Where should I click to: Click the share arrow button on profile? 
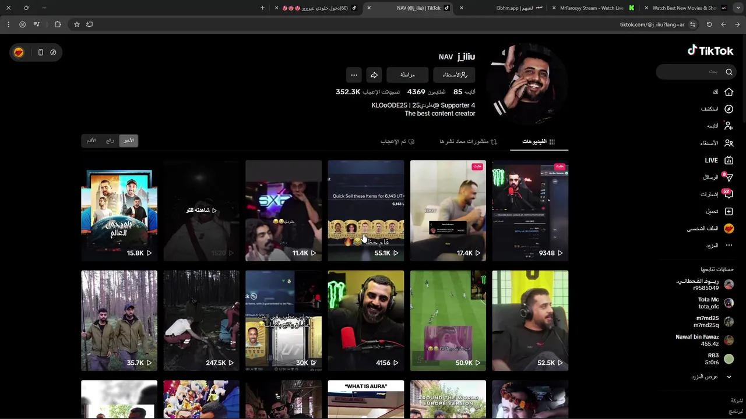pos(374,74)
